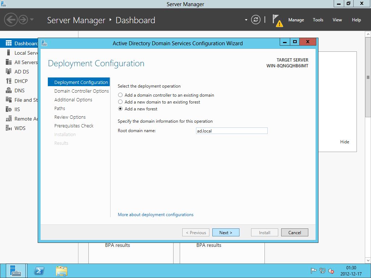Minimize the configuration wizard window
Screen dimensions: 371x278
(285, 42)
